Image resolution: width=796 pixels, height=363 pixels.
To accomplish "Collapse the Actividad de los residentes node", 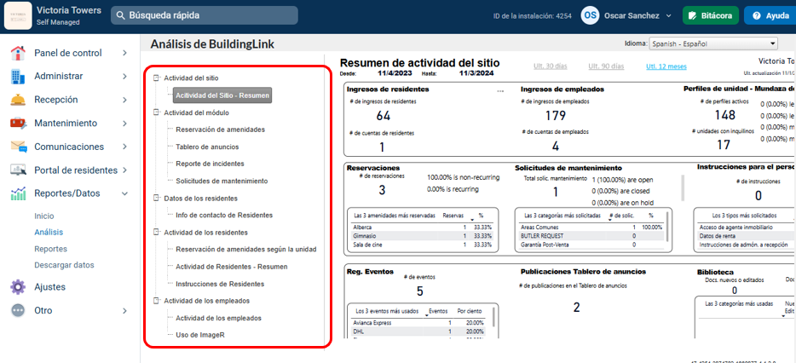I will tap(156, 233).
